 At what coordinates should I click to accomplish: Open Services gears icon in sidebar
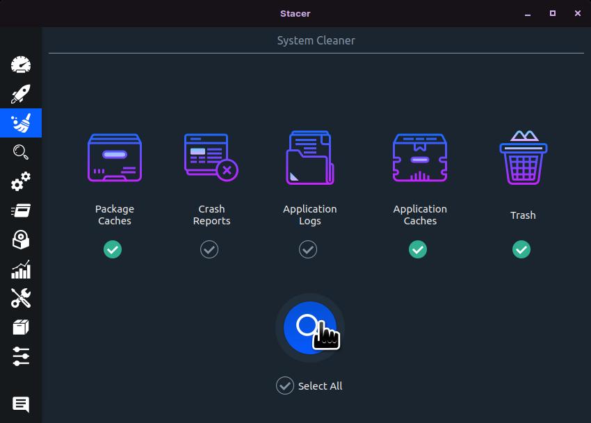[21, 181]
